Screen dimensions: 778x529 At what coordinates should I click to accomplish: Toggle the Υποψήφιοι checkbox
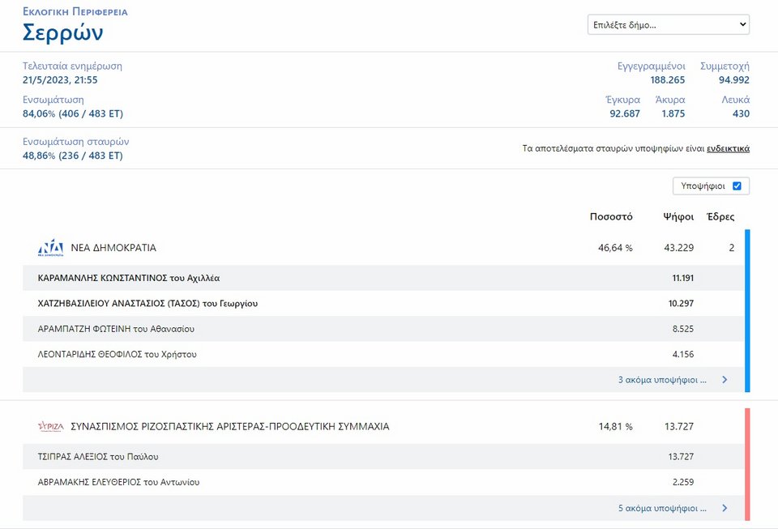coord(737,186)
